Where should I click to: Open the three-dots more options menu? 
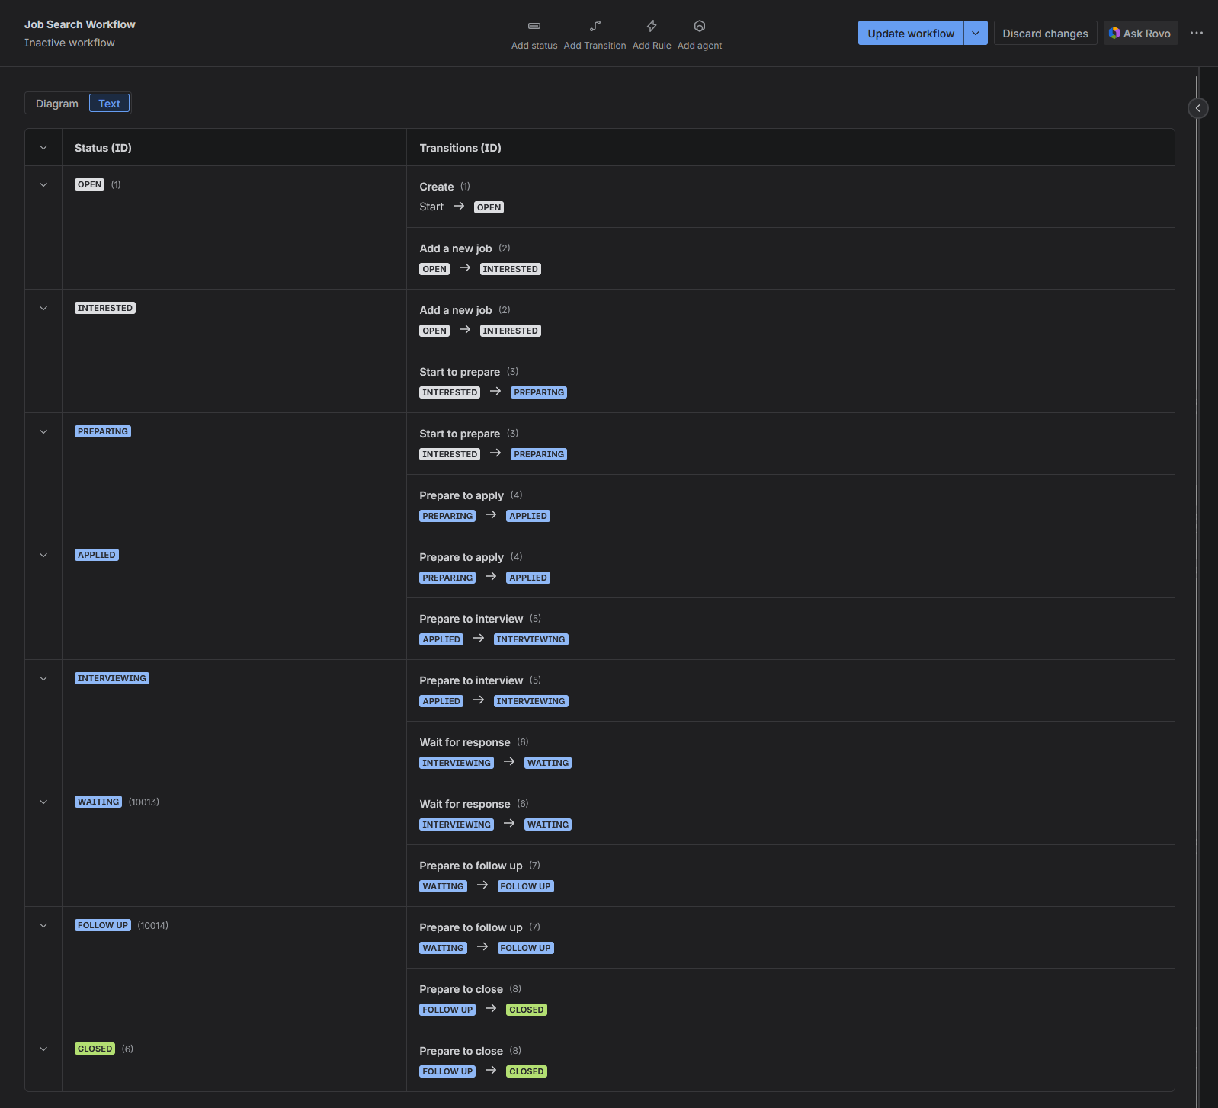pos(1197,33)
